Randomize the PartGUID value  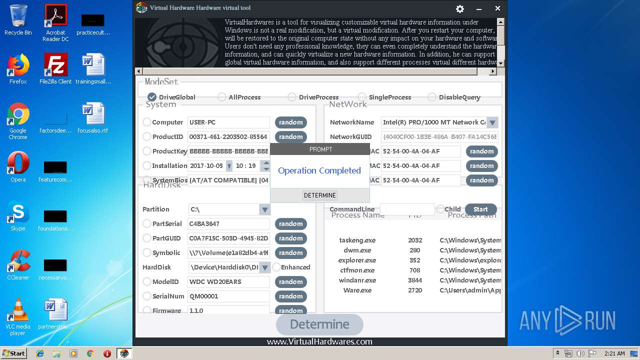pyautogui.click(x=291, y=238)
